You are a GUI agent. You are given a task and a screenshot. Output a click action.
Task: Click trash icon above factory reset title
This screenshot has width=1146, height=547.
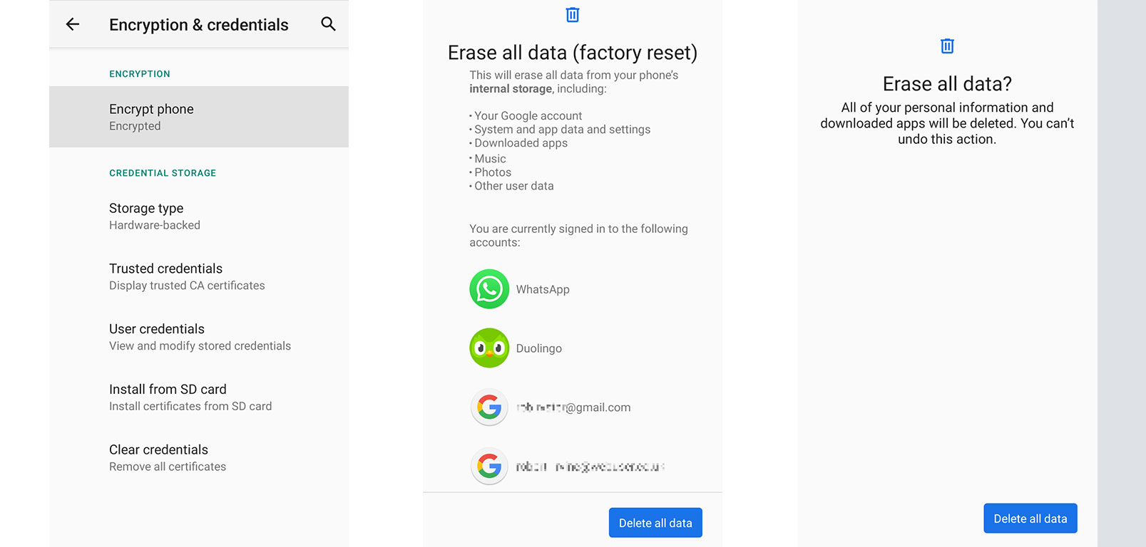573,15
